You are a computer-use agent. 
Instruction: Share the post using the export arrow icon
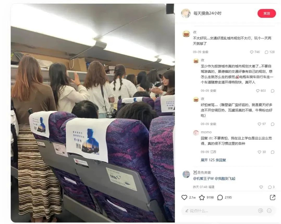tap(273, 197)
